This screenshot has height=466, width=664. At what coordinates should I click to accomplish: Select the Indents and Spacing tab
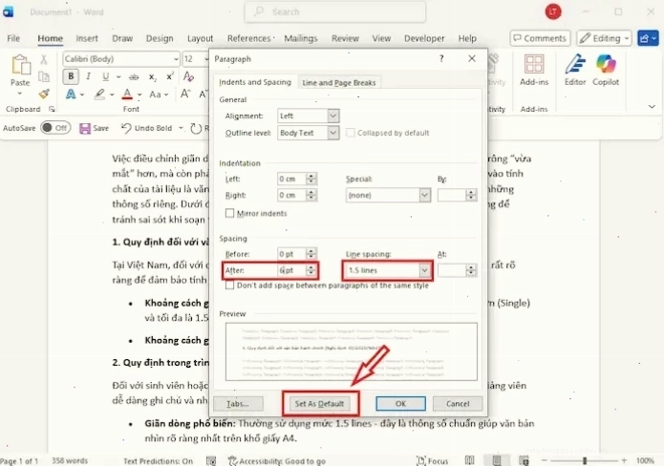(255, 82)
